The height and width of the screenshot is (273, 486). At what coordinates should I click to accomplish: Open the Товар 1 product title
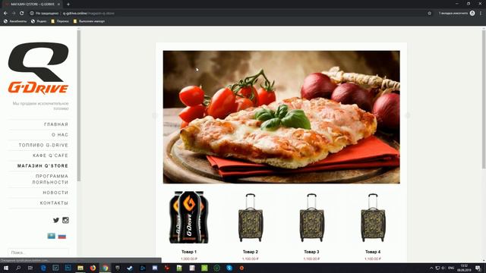pos(189,252)
